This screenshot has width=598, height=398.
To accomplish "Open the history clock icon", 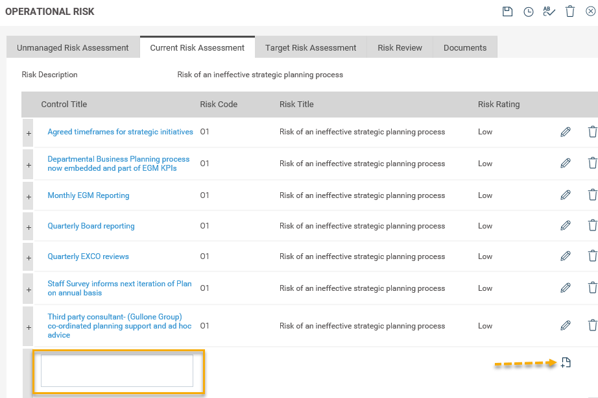I will coord(529,12).
